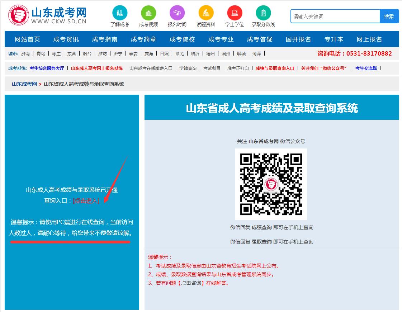Viewport: 402px width, 312px height.
Task: Select the city 东营
Action: (71, 53)
